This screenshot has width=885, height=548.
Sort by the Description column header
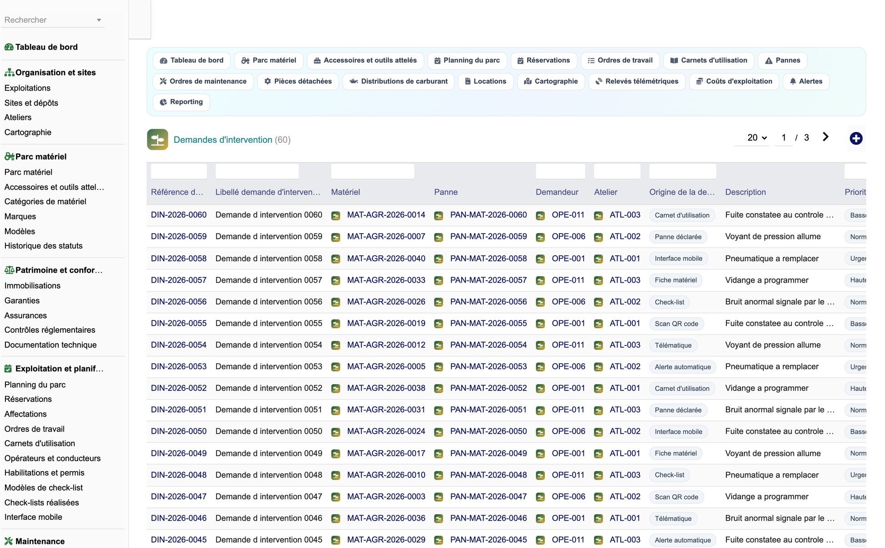tap(745, 192)
